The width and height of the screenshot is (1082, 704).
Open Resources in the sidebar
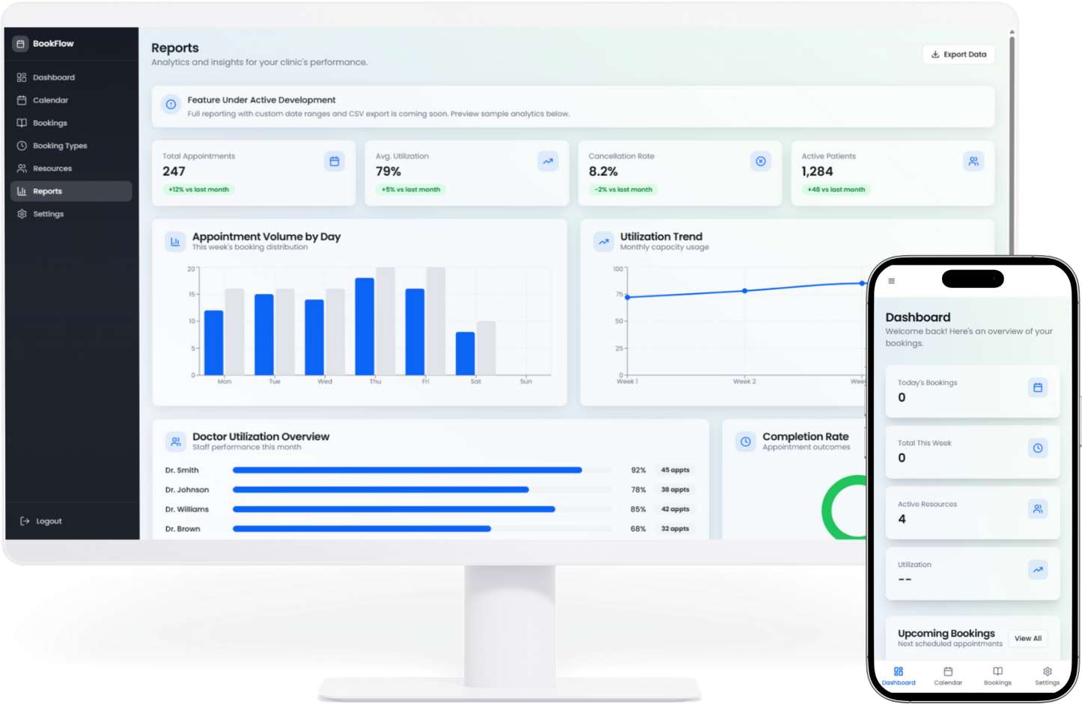coord(52,169)
